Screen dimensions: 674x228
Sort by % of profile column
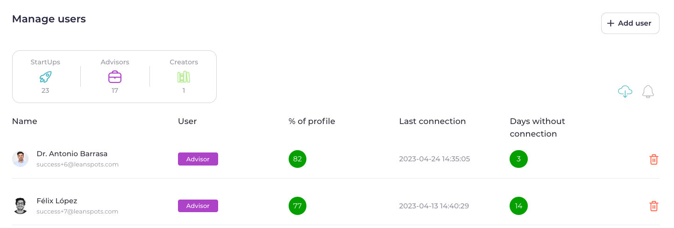point(312,121)
